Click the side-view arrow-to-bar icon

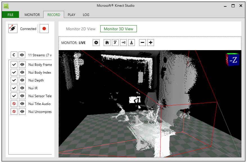(x=123, y=43)
